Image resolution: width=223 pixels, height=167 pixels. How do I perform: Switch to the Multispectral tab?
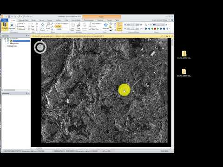(x=89, y=20)
